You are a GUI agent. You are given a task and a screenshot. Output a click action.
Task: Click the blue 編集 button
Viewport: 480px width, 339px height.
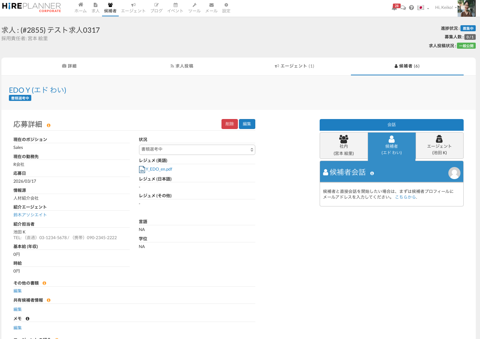coord(247,124)
